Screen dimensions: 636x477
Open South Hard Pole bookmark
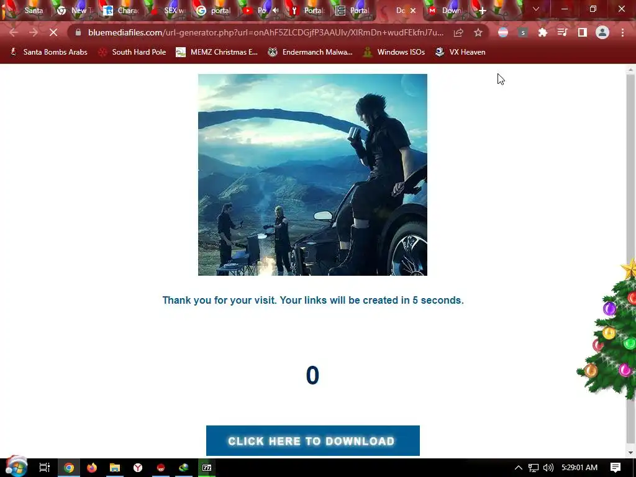pos(132,52)
